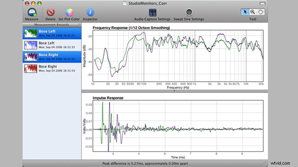Click the green zoom window button
298x167 pixels.
pyautogui.click(x=39, y=3)
